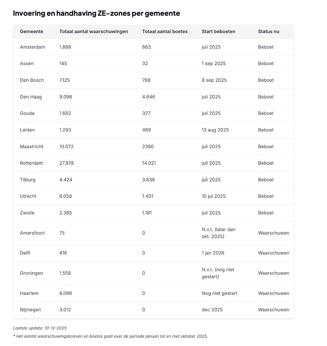The width and height of the screenshot is (327, 346).
Task: Click Haarlem's Nog niet gestart cell
Action: [220, 293]
